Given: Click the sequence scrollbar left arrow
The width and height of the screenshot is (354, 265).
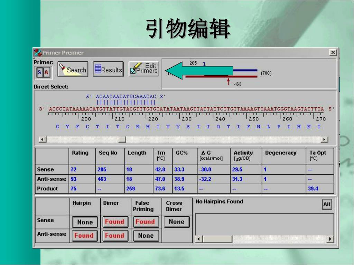Looking at the screenshot, I should click(x=43, y=139).
